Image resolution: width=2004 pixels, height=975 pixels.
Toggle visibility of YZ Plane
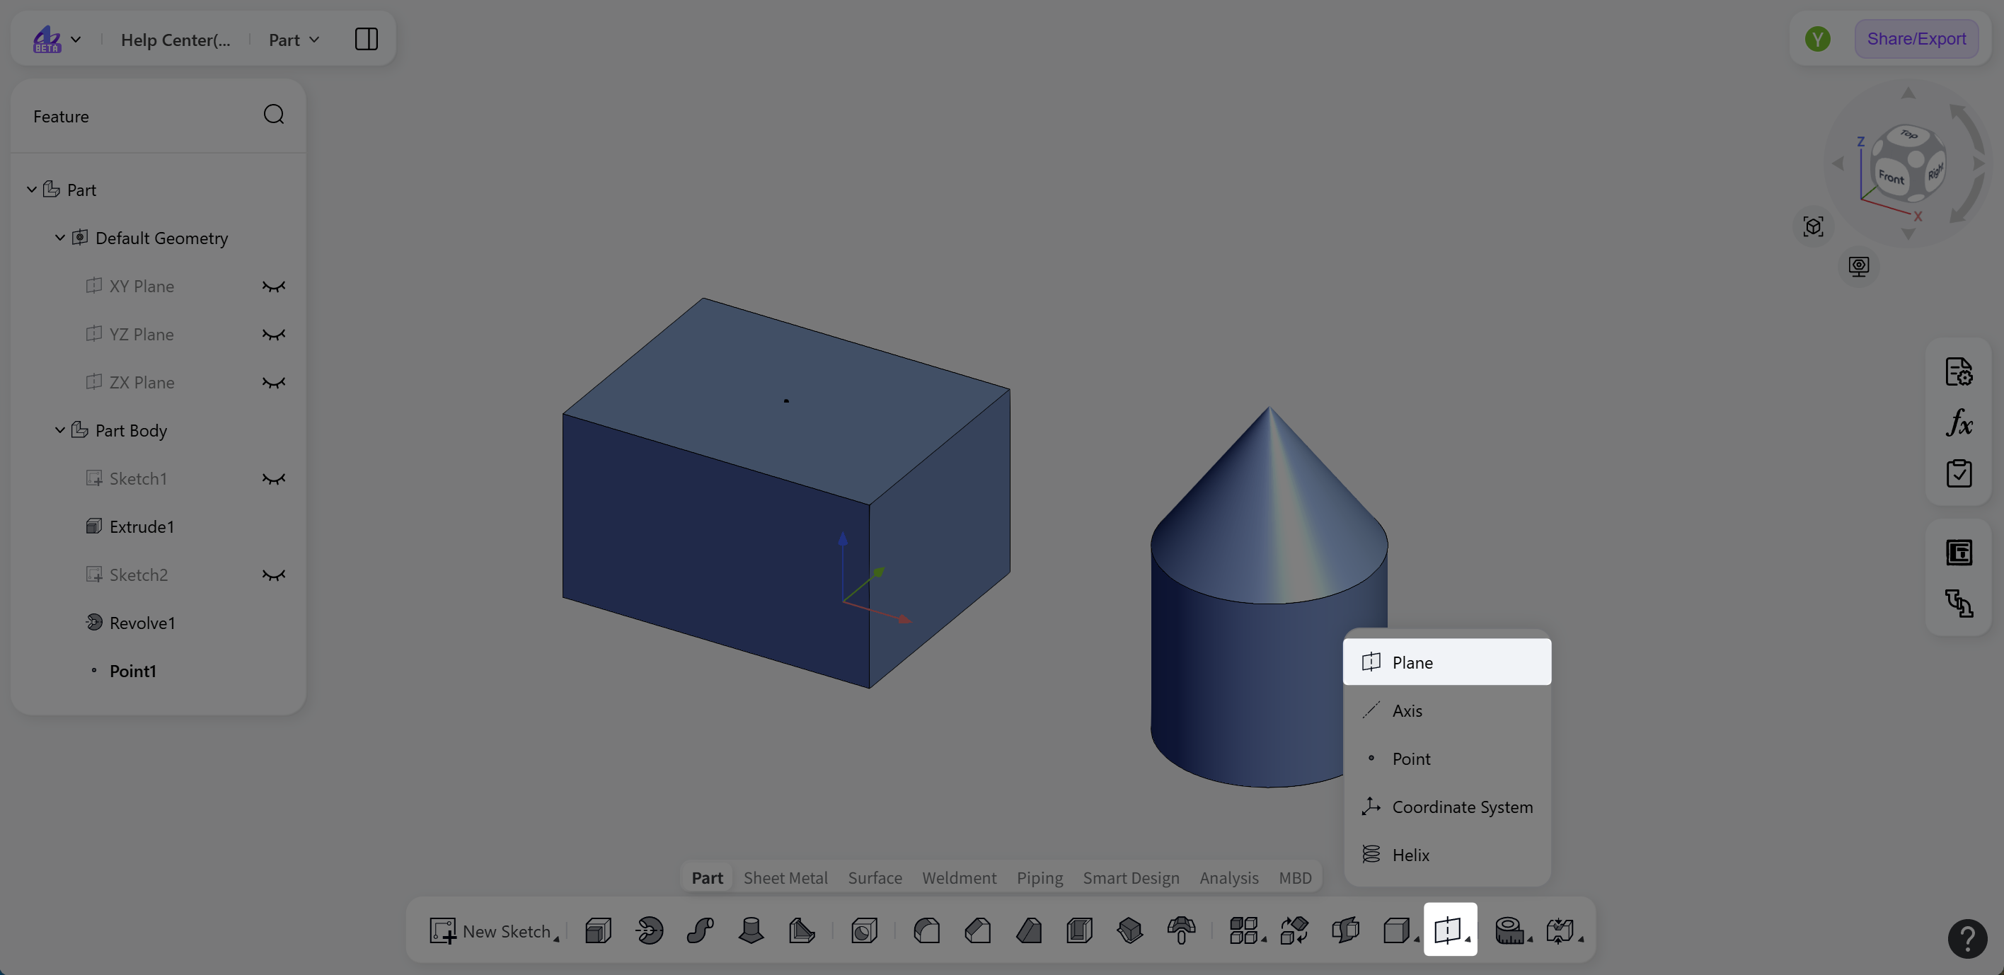274,335
